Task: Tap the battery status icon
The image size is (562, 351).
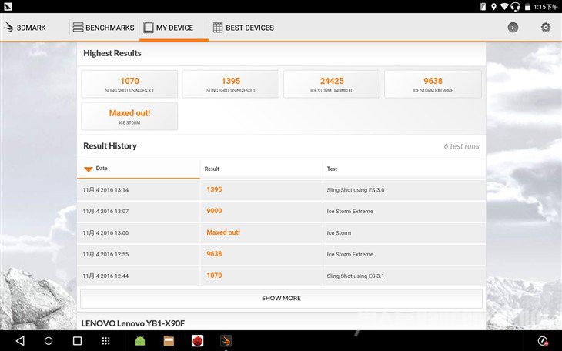Action: coord(527,6)
